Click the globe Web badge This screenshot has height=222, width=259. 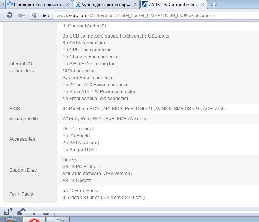point(42,15)
